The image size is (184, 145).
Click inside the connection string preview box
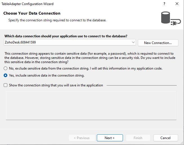click(91, 105)
